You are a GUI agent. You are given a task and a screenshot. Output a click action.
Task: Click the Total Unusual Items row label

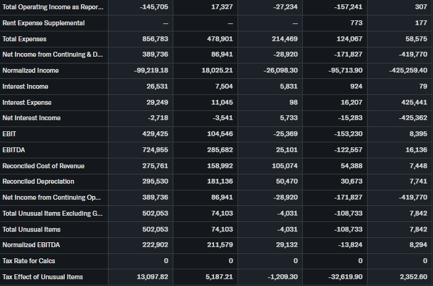click(31, 229)
